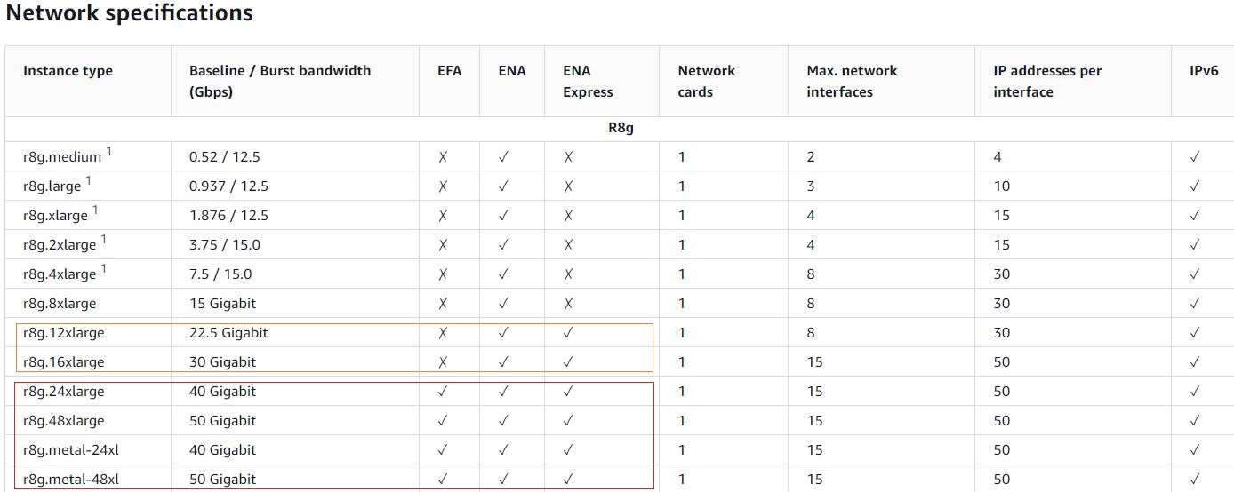Image resolution: width=1234 pixels, height=492 pixels.
Task: Click the IPv6 checkmark for r8g.48xlarge
Action: (1195, 421)
